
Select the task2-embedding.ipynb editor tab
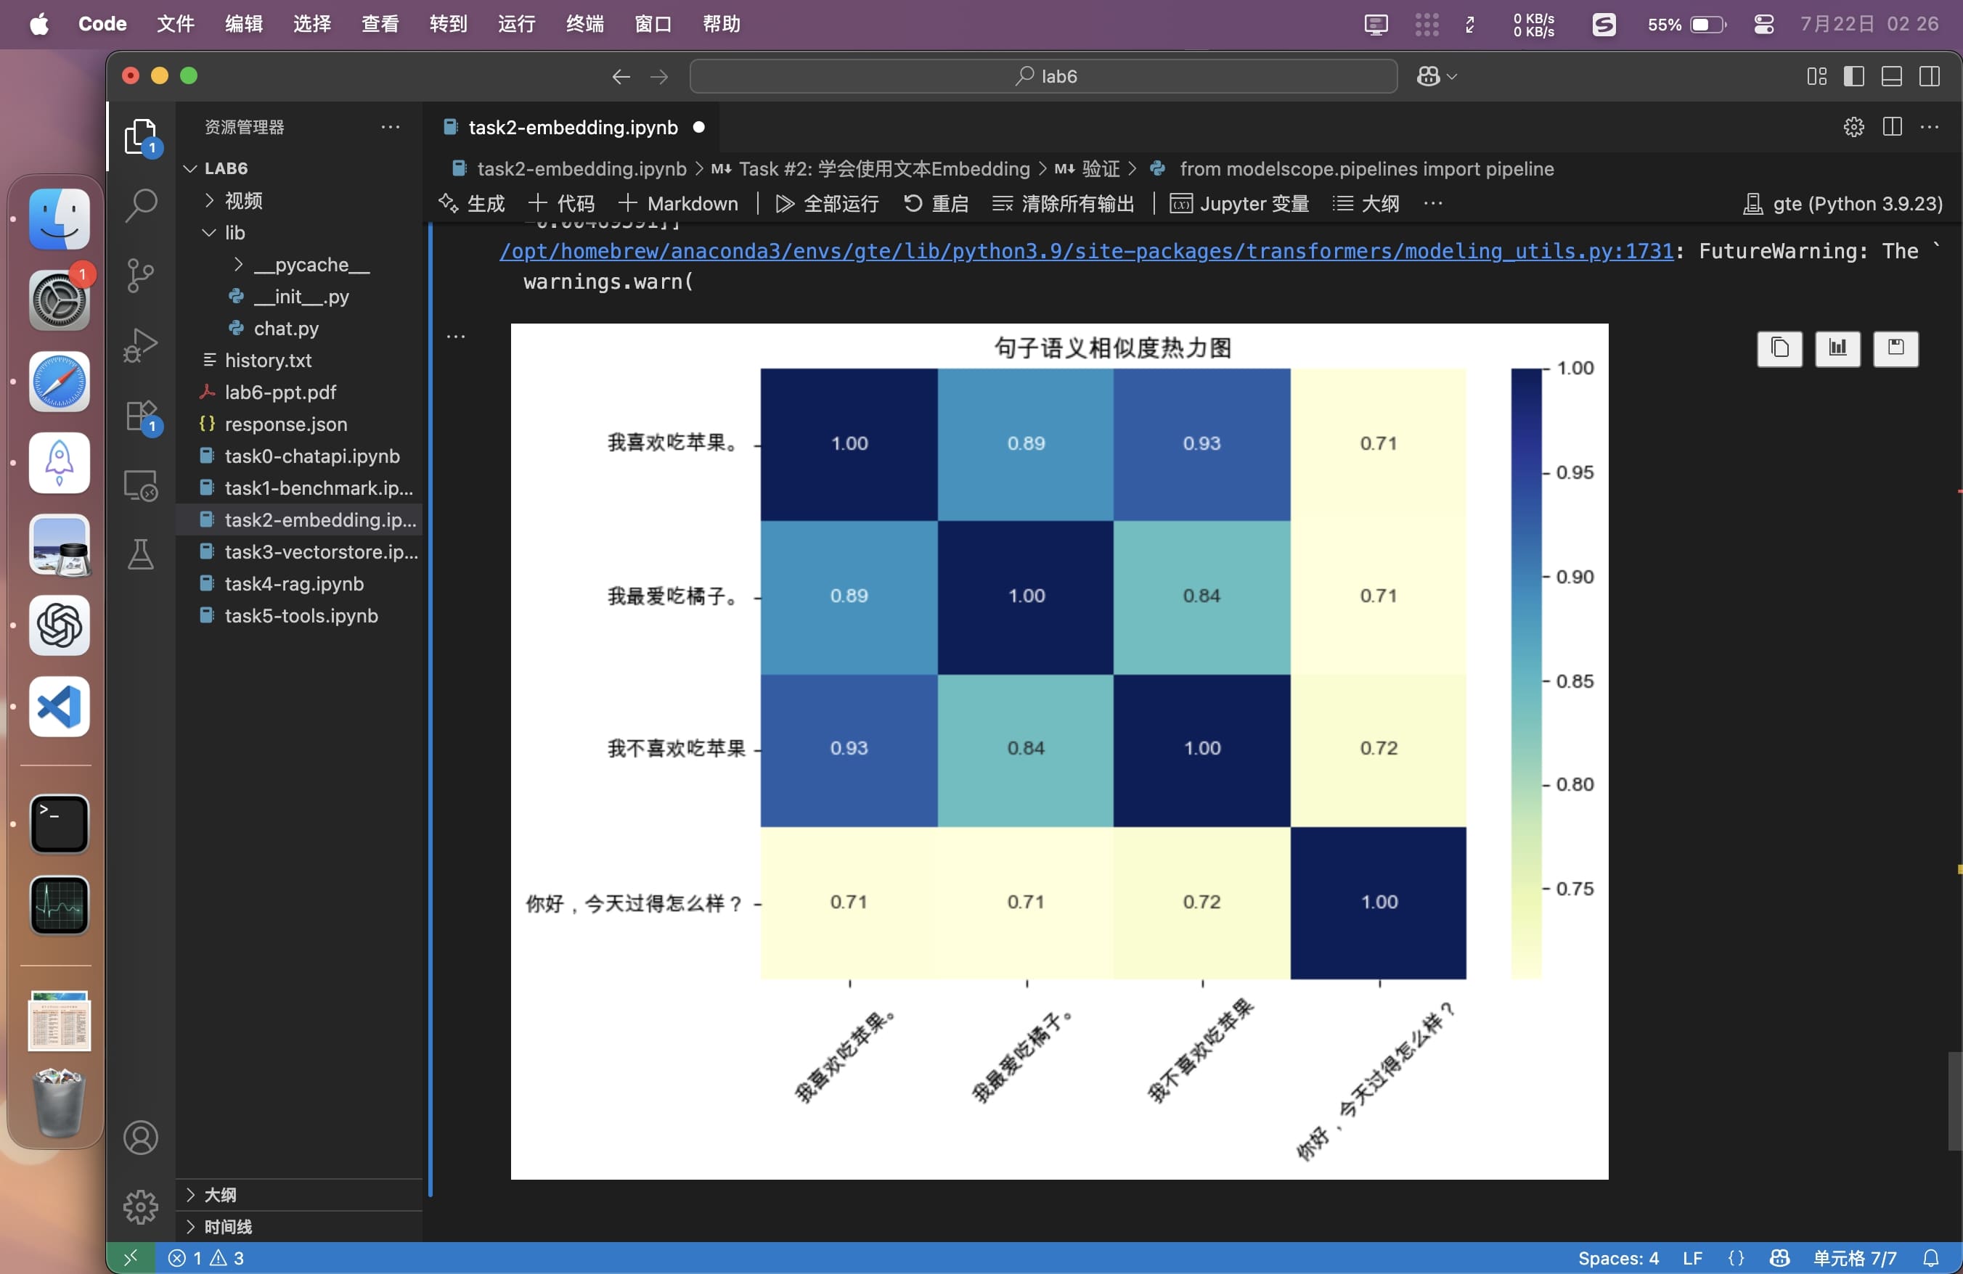(x=572, y=127)
